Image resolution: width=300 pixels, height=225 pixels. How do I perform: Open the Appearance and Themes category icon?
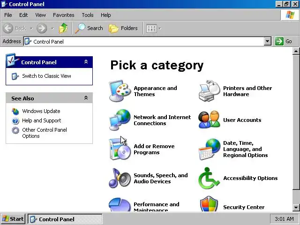[x=120, y=91]
